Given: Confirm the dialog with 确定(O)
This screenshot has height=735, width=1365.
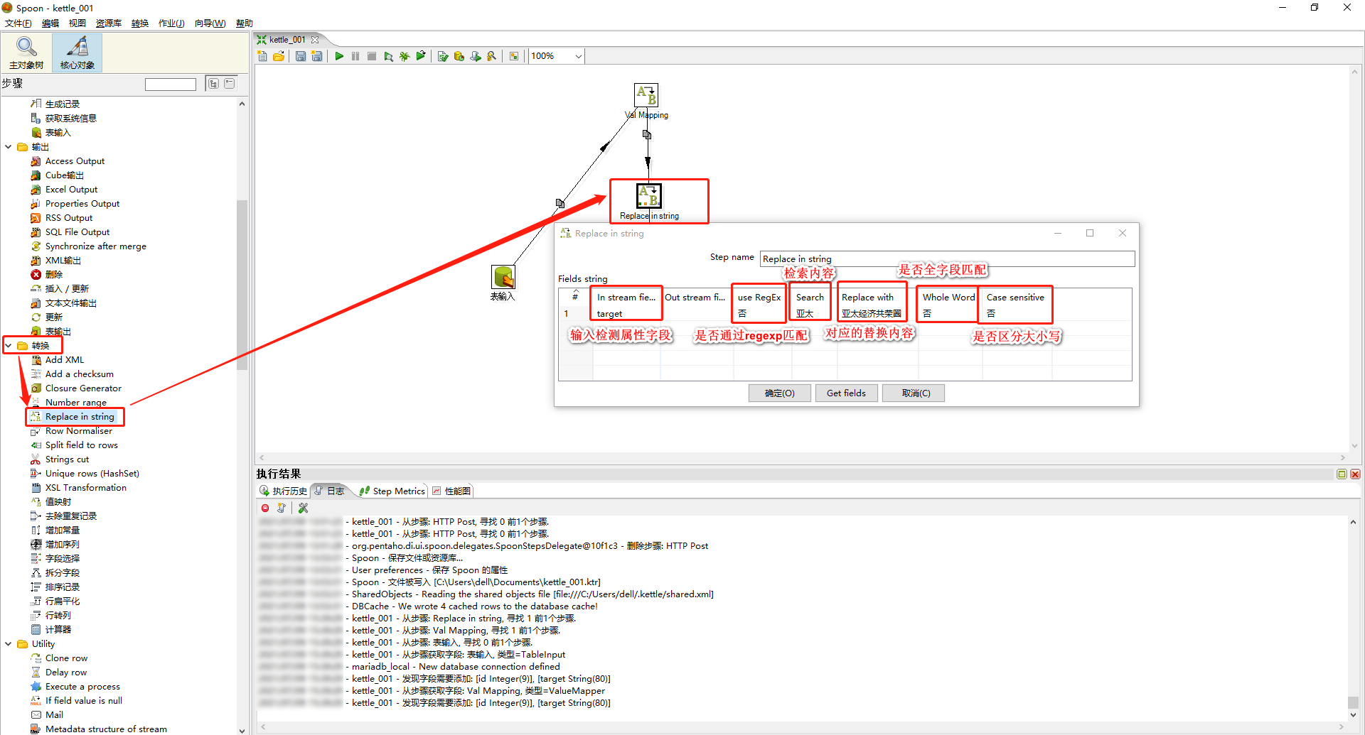Looking at the screenshot, I should point(779,393).
